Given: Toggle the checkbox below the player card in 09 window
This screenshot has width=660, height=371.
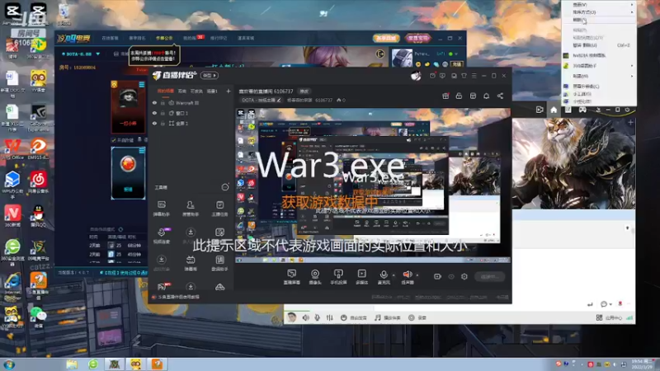Looking at the screenshot, I should pos(113,140).
